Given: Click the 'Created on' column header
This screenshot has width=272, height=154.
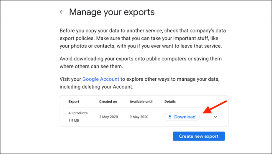Looking at the screenshot, I should coord(108,102).
